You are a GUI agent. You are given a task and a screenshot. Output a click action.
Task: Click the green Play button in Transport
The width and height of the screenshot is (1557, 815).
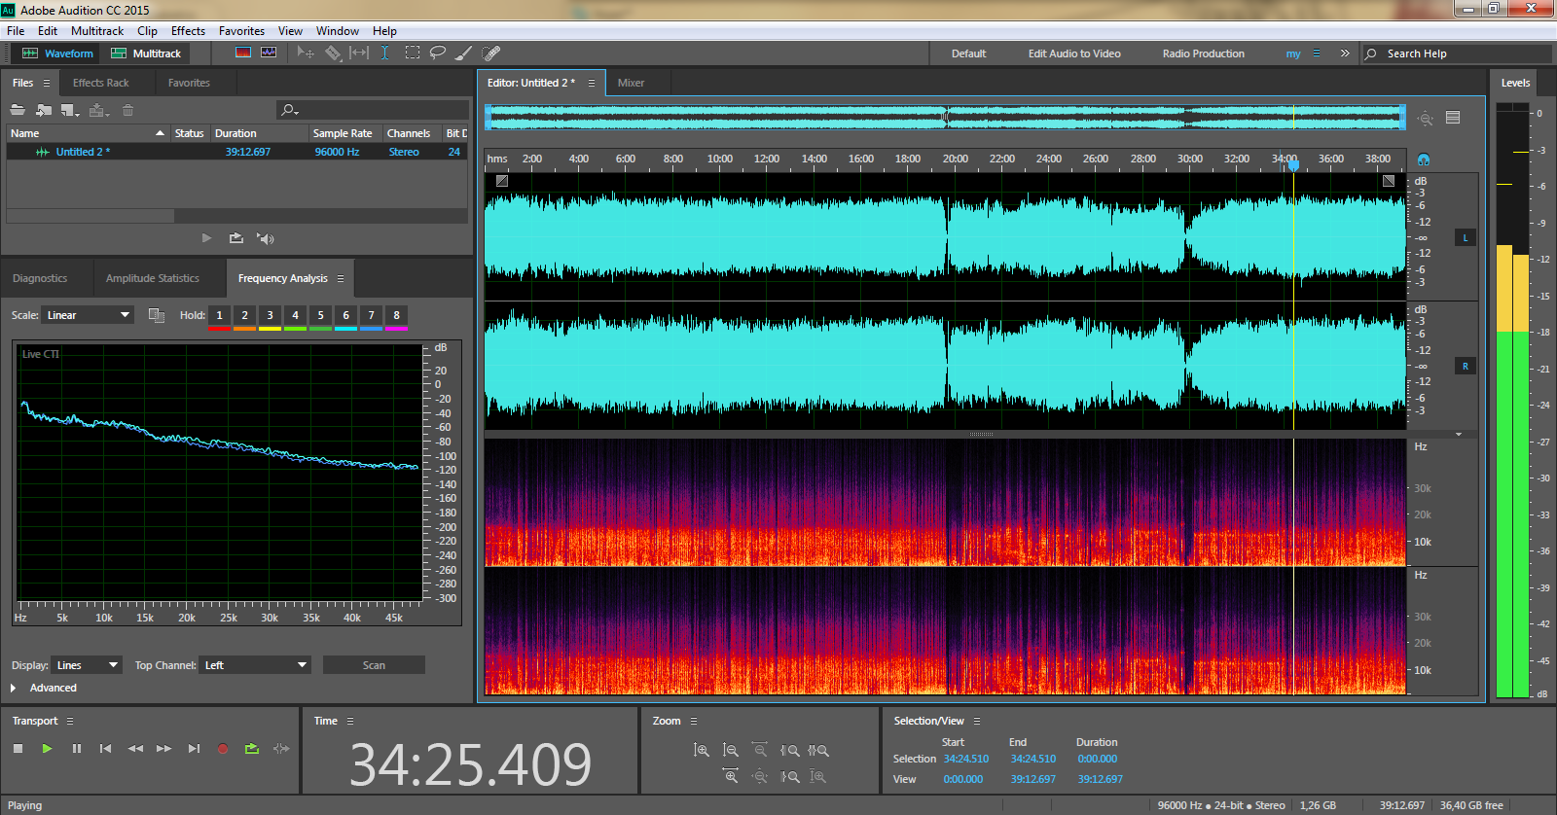pyautogui.click(x=47, y=748)
